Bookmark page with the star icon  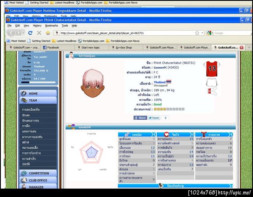click(197, 33)
